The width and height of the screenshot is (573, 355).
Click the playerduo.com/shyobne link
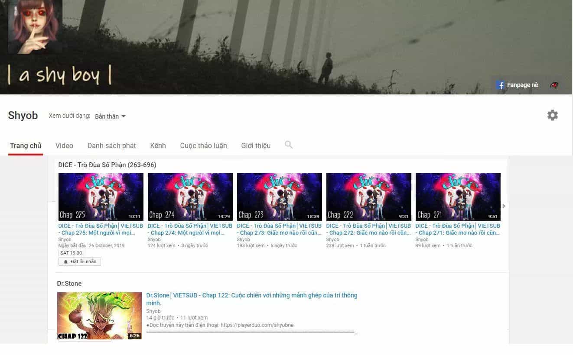(x=257, y=325)
